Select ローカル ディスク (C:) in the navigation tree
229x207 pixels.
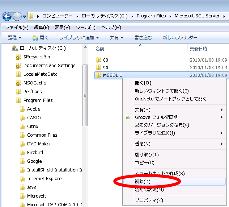43,48
